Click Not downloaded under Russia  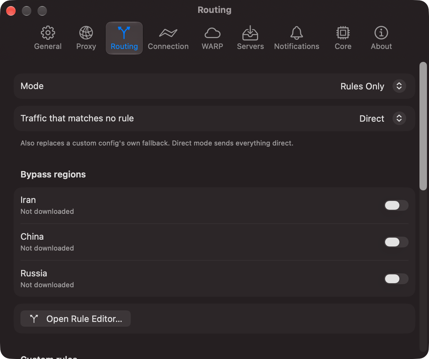click(47, 285)
